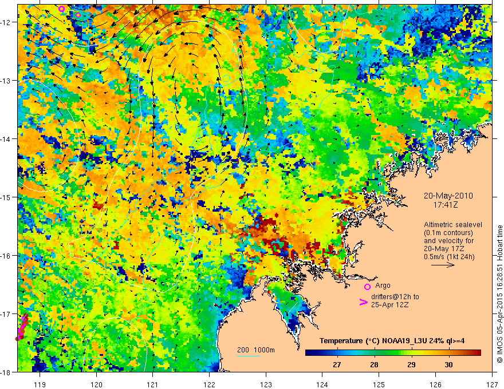Click the 0.5m/s velocity scale arrow in legend
This screenshot has height=389, width=504.
[443, 265]
